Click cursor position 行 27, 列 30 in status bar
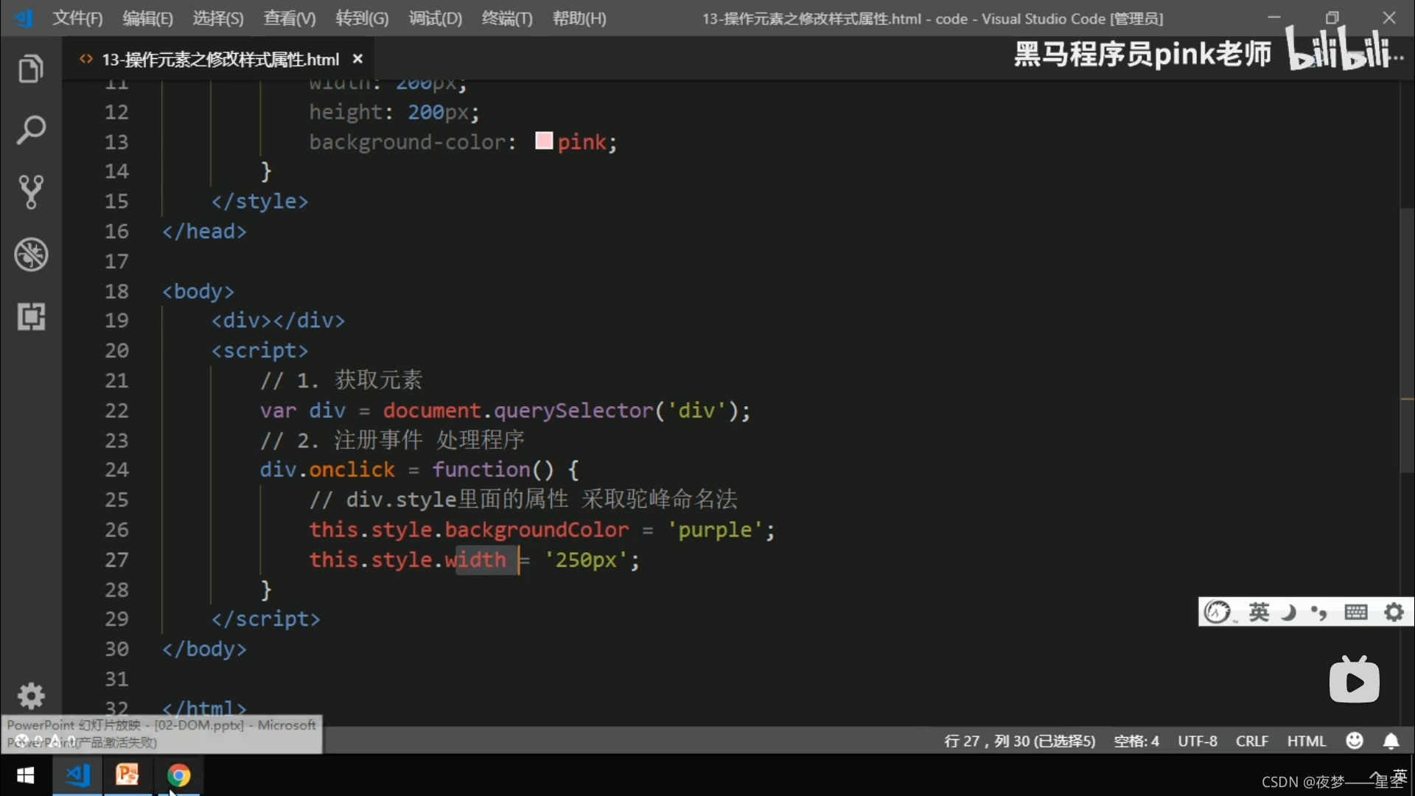Viewport: 1415px width, 796px height. click(x=1019, y=741)
